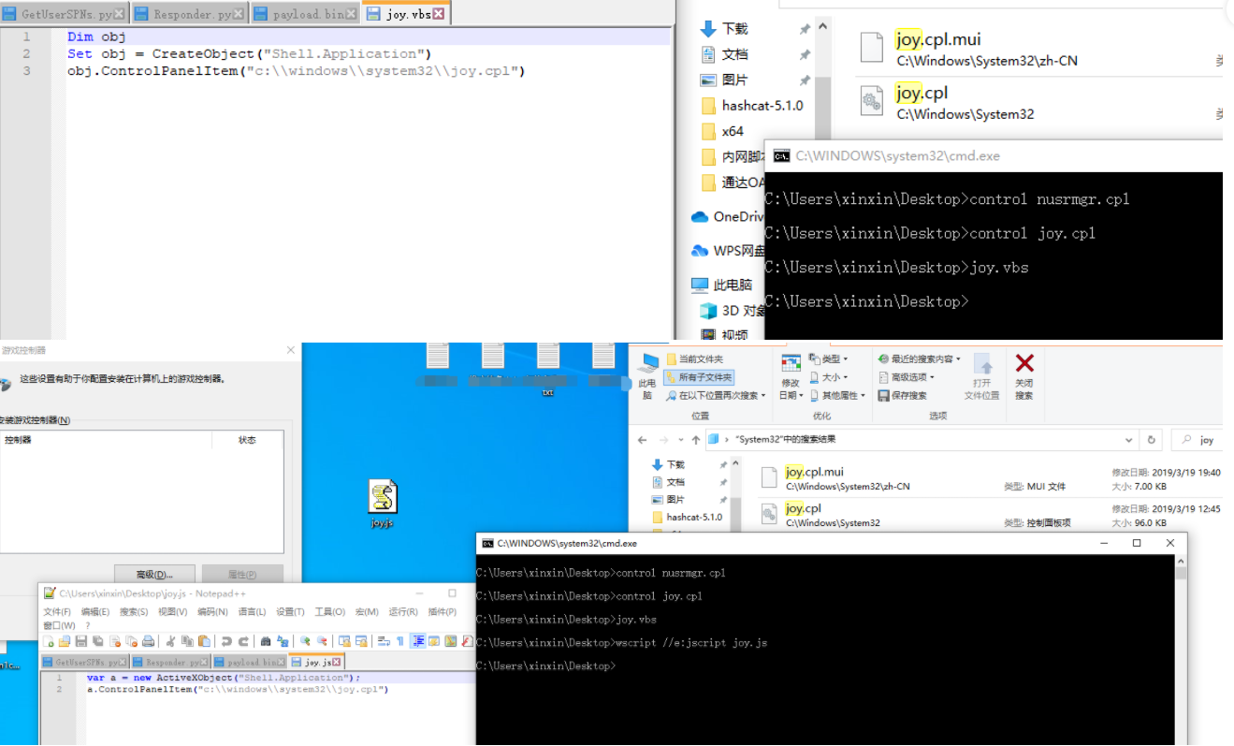
Task: Toggle Indent Guide icon in joy.js Notepad++ toolbar
Action: 418,641
